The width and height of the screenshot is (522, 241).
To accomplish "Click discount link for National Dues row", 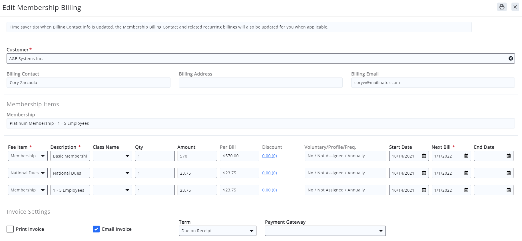I will 269,173.
